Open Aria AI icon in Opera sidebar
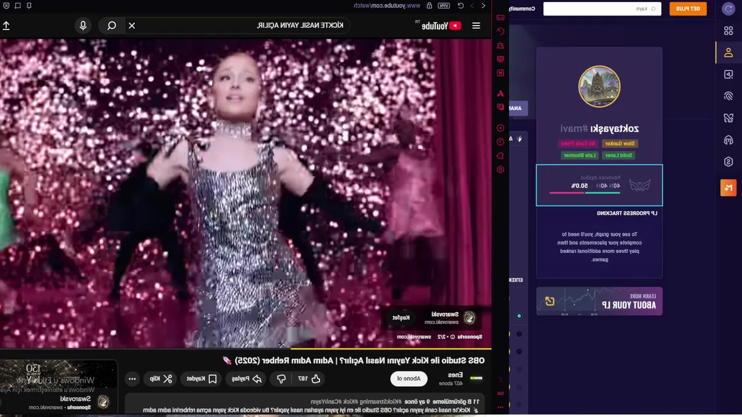Screen dimensions: 742x417 click(x=500, y=93)
